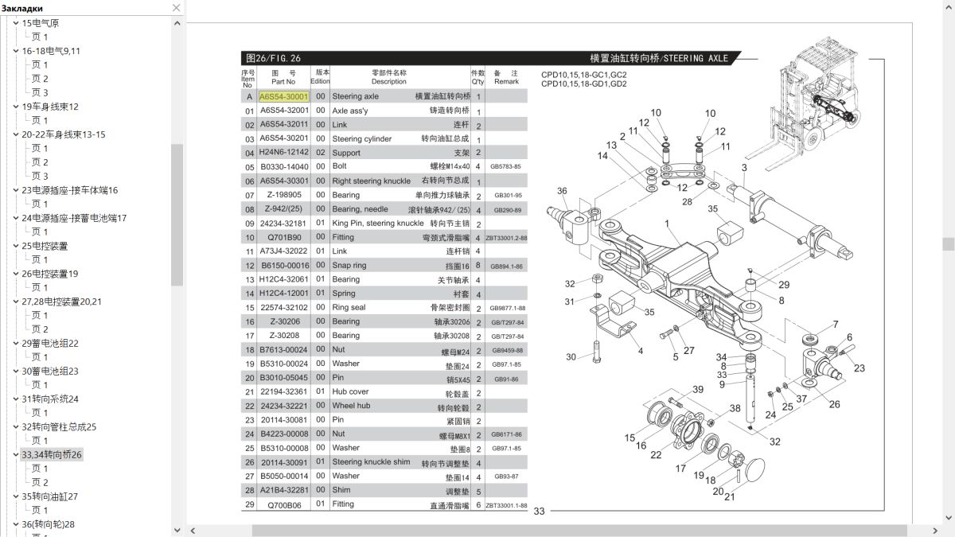Collapse the 20-22车身线束13-15 bookmark node
This screenshot has width=955, height=537.
tap(15, 134)
